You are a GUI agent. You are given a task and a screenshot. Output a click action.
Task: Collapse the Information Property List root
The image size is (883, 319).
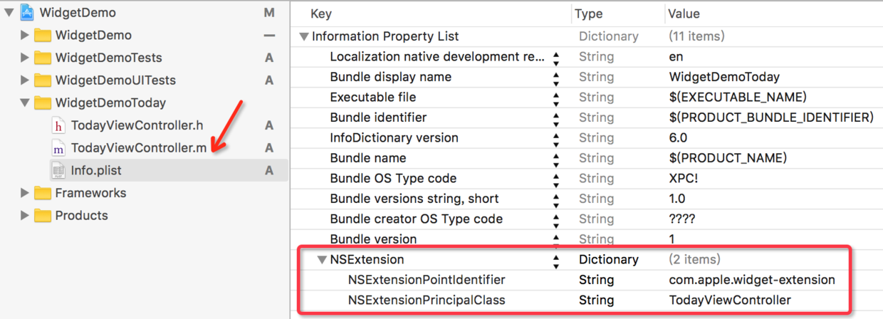pyautogui.click(x=304, y=36)
